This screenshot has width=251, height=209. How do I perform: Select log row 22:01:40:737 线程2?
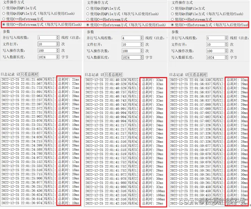124,92
